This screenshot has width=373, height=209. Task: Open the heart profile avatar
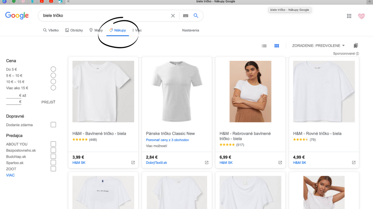[x=361, y=16]
